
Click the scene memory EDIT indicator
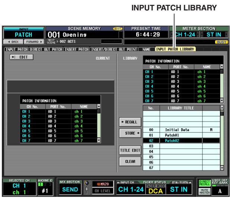[118, 29]
